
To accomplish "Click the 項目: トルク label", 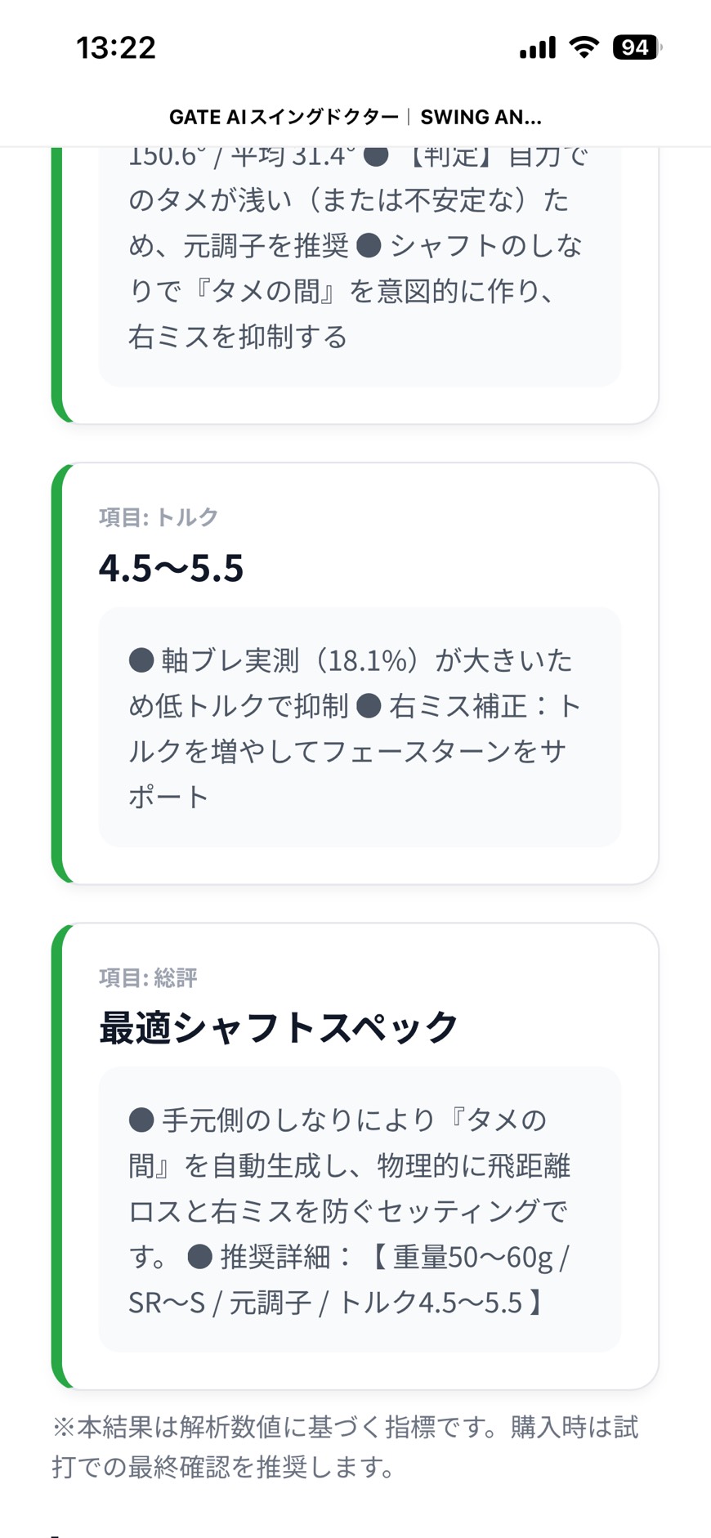I will [x=159, y=516].
